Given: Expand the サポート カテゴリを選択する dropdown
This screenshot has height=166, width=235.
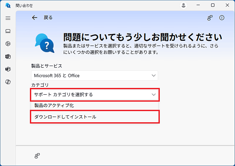Looking at the screenshot, I should pyautogui.click(x=94, y=95).
